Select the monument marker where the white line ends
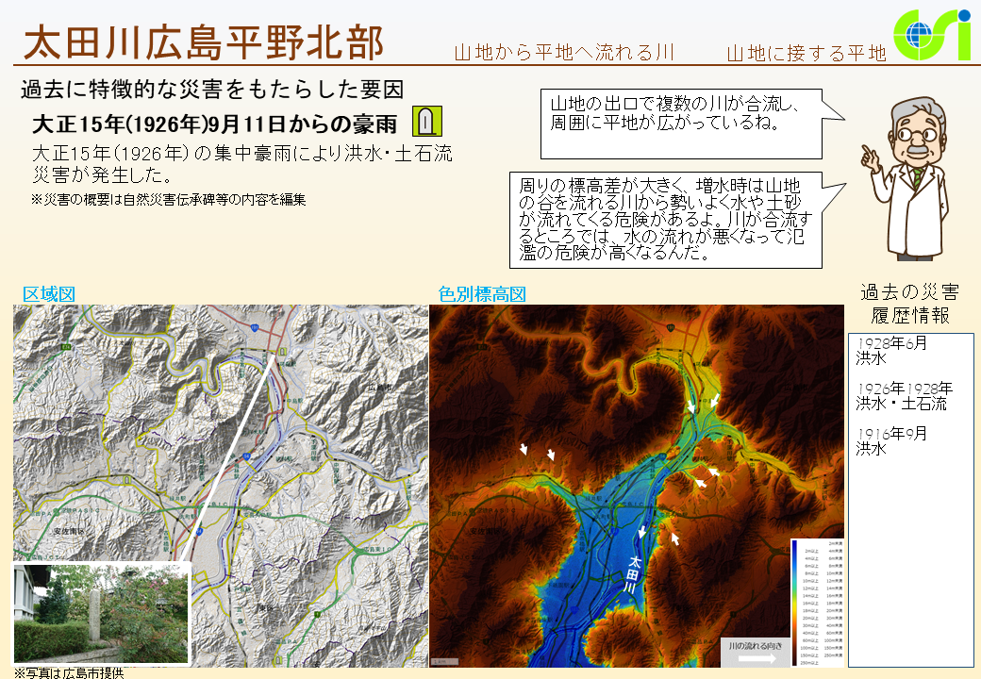 [283, 352]
